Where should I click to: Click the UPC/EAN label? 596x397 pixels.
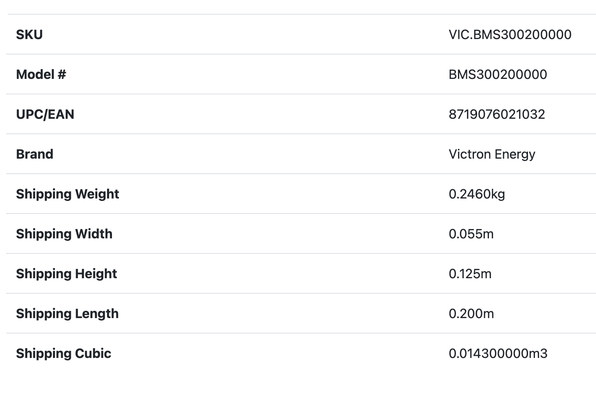[x=45, y=114]
